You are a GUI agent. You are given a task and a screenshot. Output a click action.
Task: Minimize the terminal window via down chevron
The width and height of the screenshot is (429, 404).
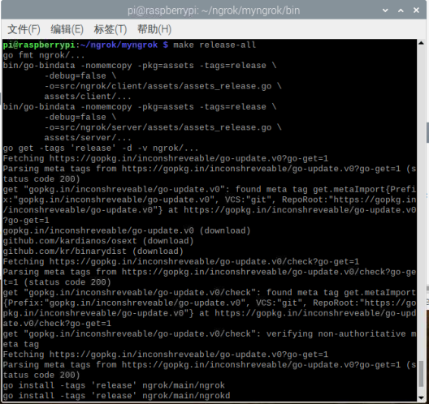385,11
